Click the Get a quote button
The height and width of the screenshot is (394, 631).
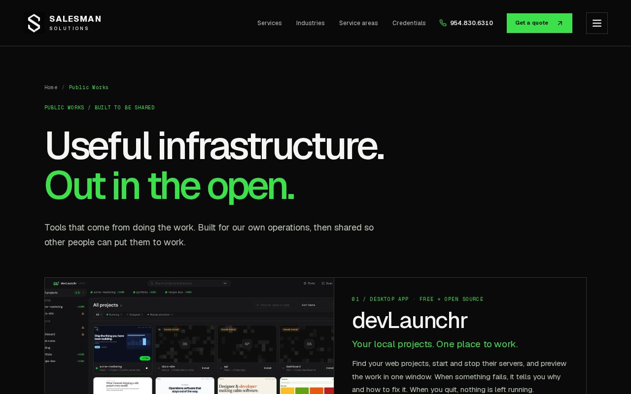(539, 23)
